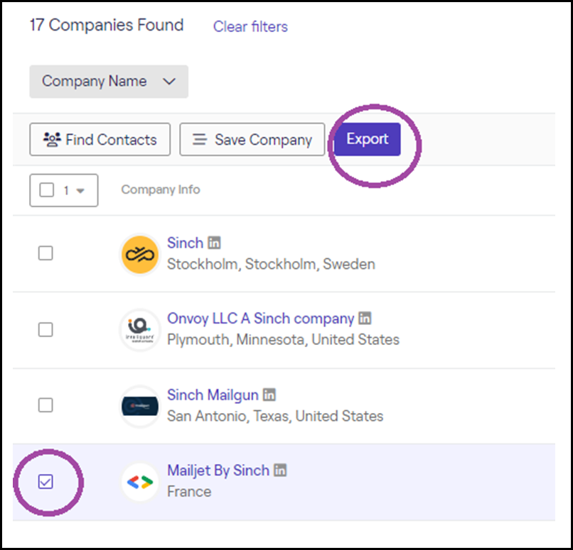This screenshot has height=550, width=573.
Task: Open the Mailjet By Sinch company link
Action: click(218, 471)
